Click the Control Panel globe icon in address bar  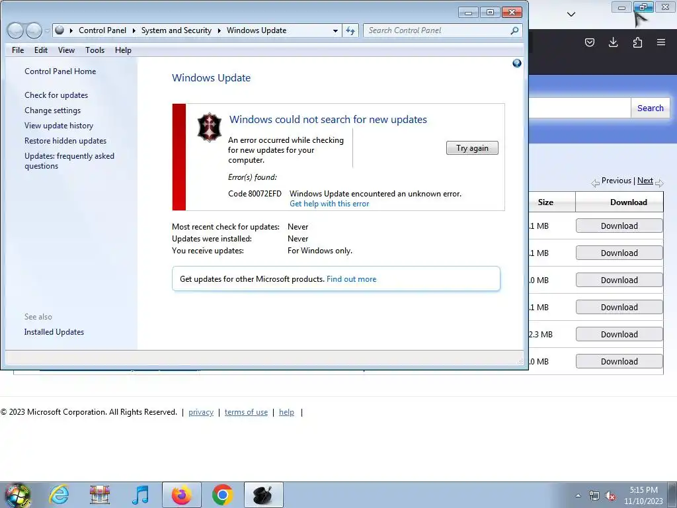(x=60, y=30)
